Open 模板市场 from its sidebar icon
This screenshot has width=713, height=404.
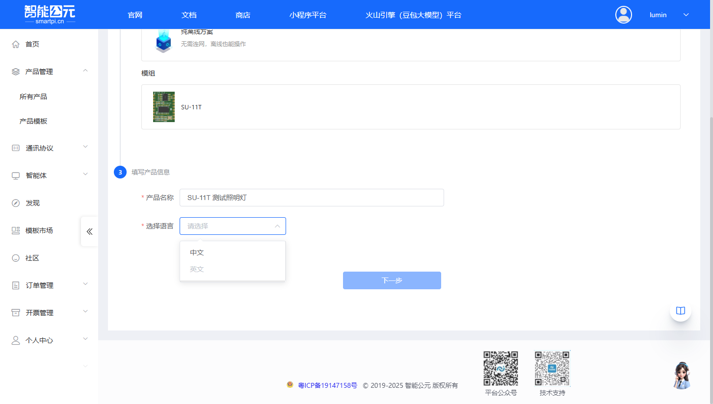pyautogui.click(x=15, y=230)
